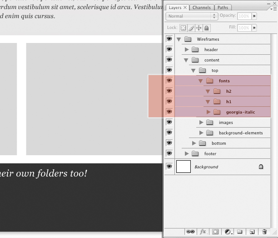
Task: Collapse the h2 group
Action: pos(208,91)
